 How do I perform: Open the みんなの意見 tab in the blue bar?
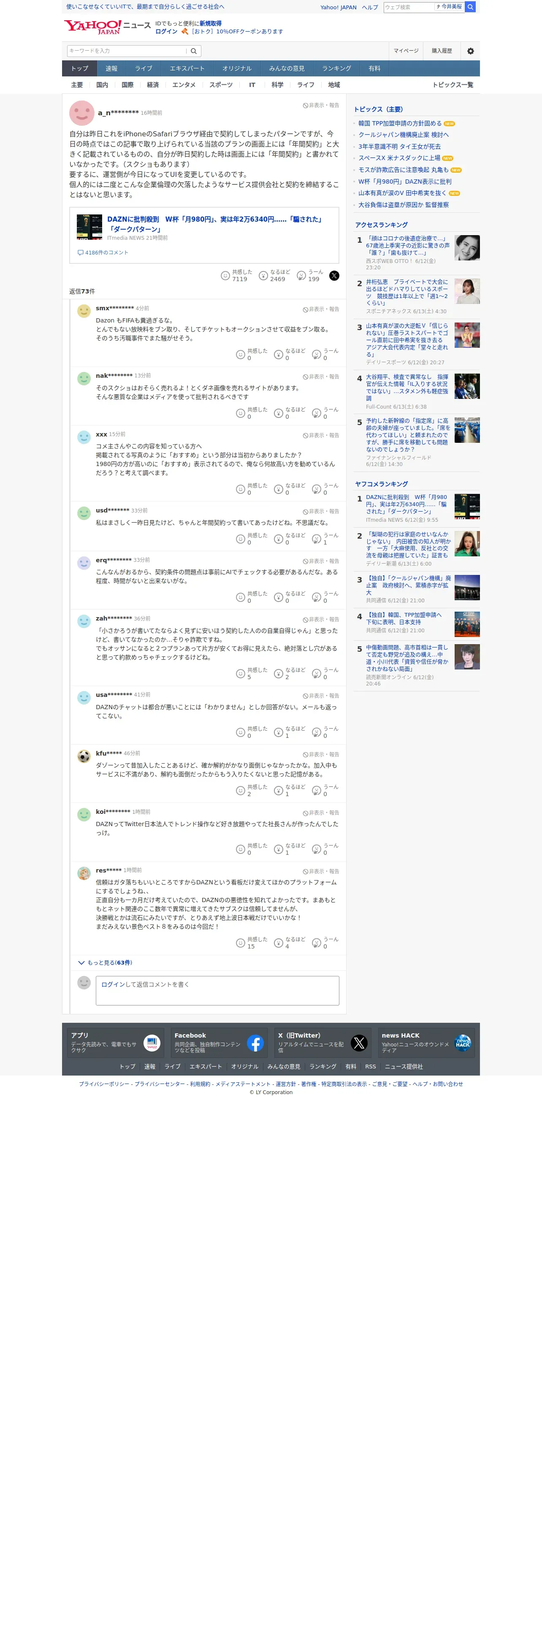point(287,68)
